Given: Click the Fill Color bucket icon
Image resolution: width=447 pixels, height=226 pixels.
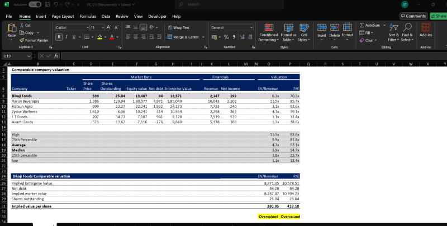Looking at the screenshot, I should tap(100, 37).
